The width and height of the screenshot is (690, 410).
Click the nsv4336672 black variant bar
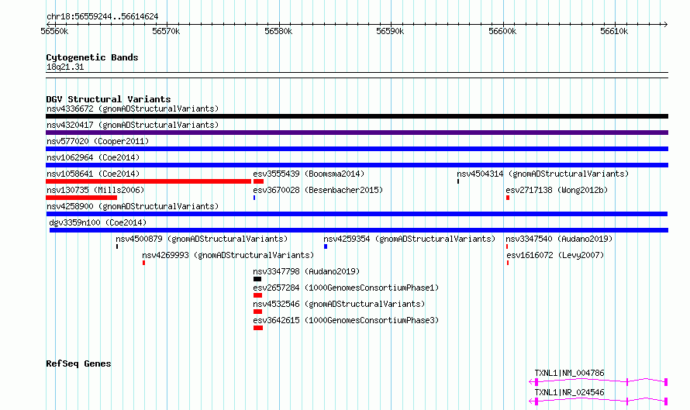pyautogui.click(x=357, y=116)
